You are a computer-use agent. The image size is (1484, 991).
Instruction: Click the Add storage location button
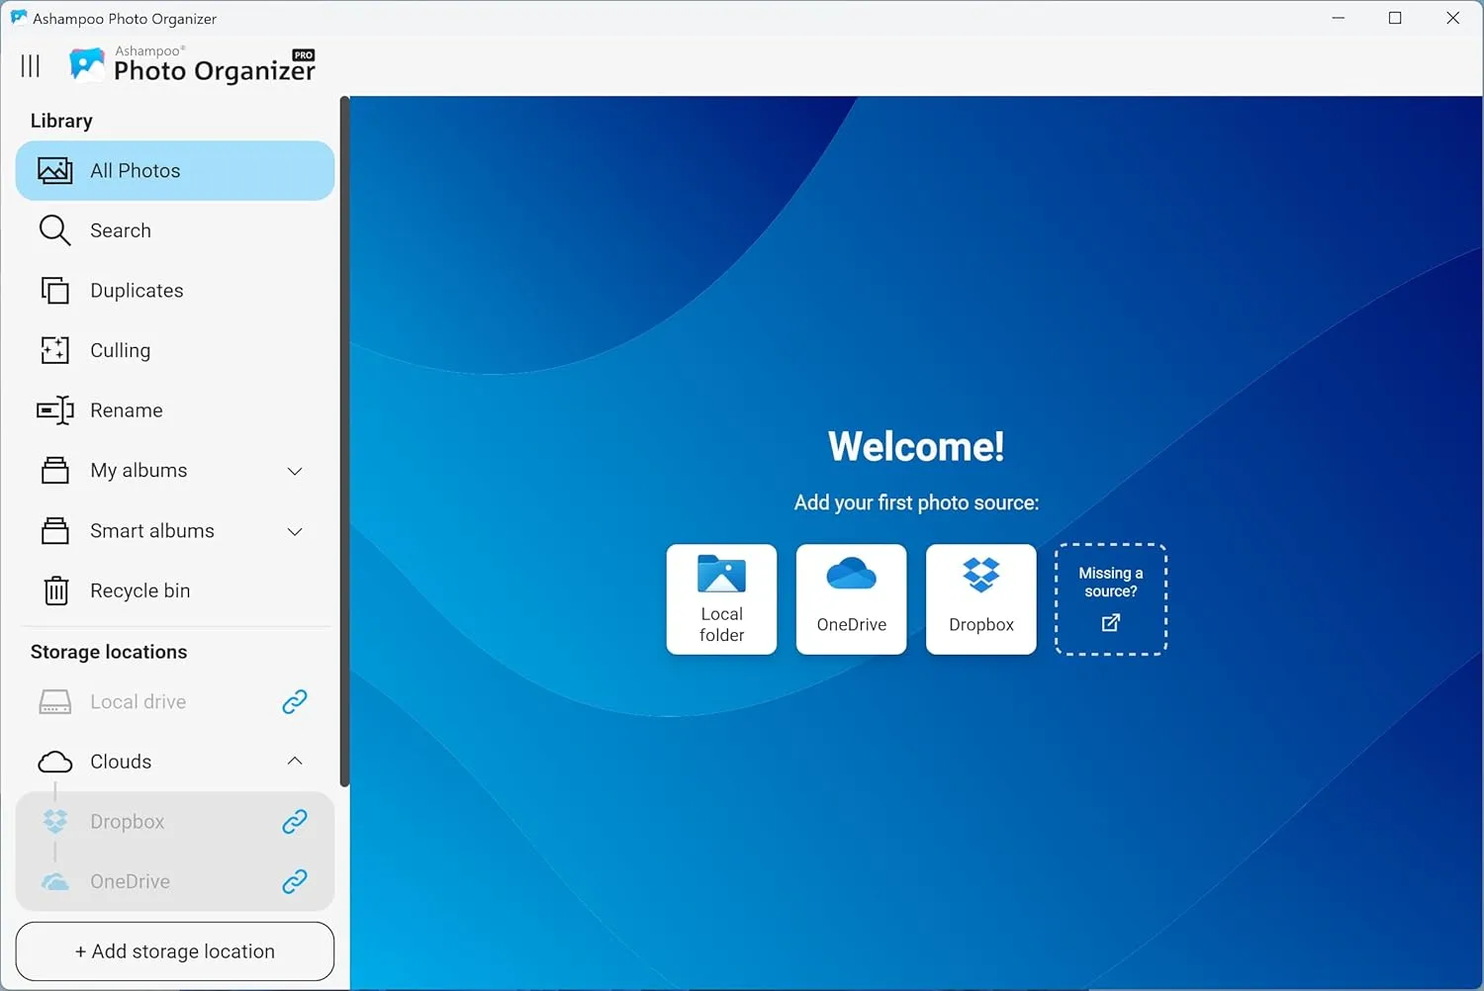pyautogui.click(x=174, y=950)
